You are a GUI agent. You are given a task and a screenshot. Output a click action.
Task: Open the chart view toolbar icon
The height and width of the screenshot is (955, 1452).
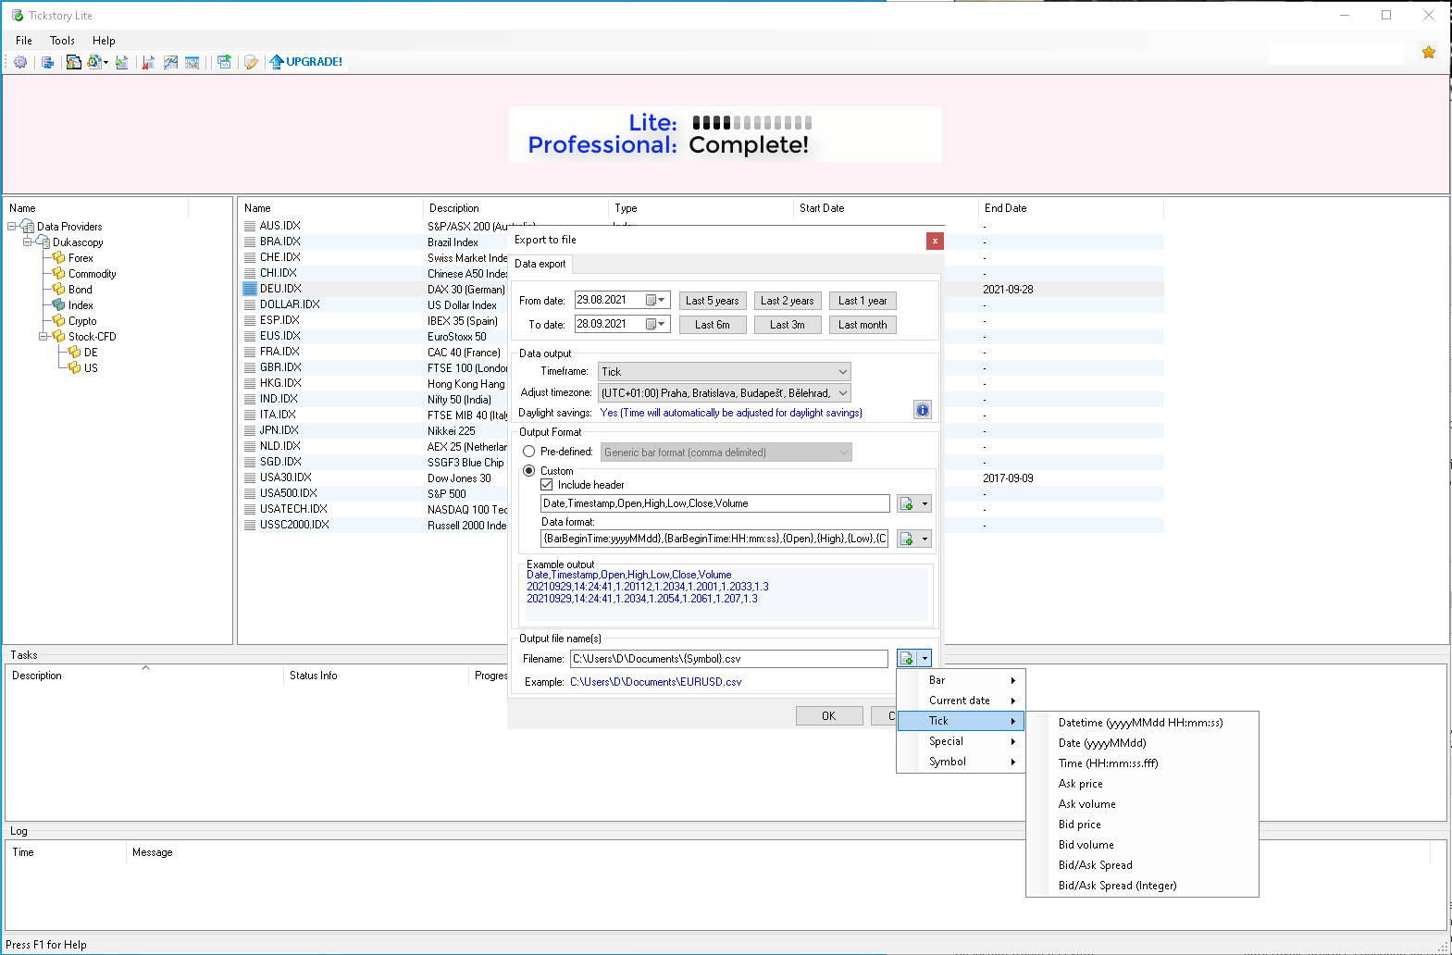tap(170, 62)
